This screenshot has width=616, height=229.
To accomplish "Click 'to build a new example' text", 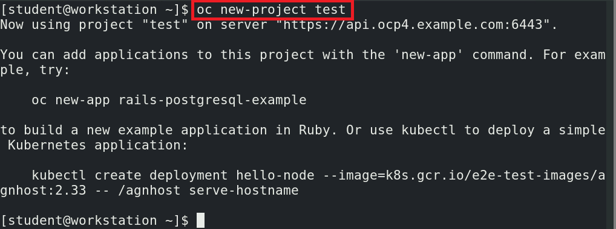I will click(x=87, y=130).
